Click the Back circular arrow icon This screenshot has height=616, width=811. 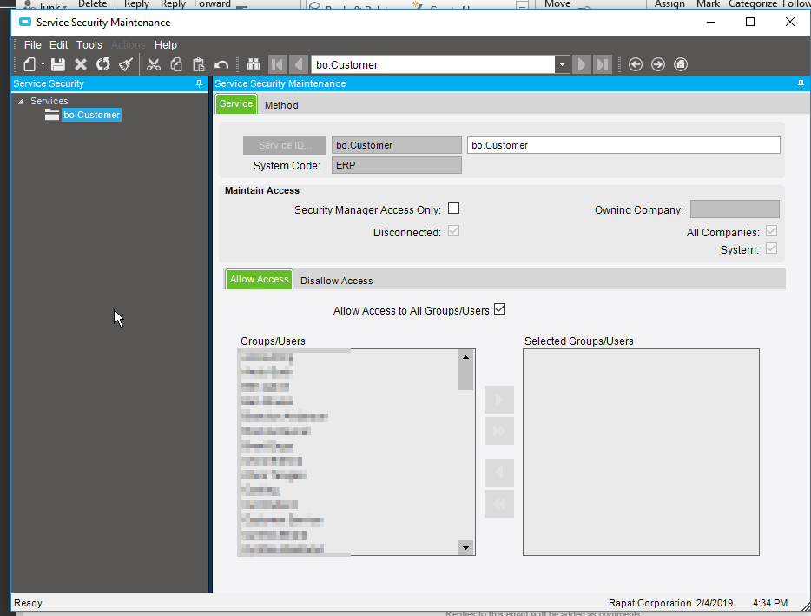tap(636, 64)
